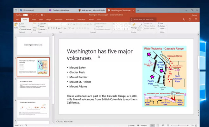
Task: Open the Find tool in Editing group
Action: click(160, 23)
